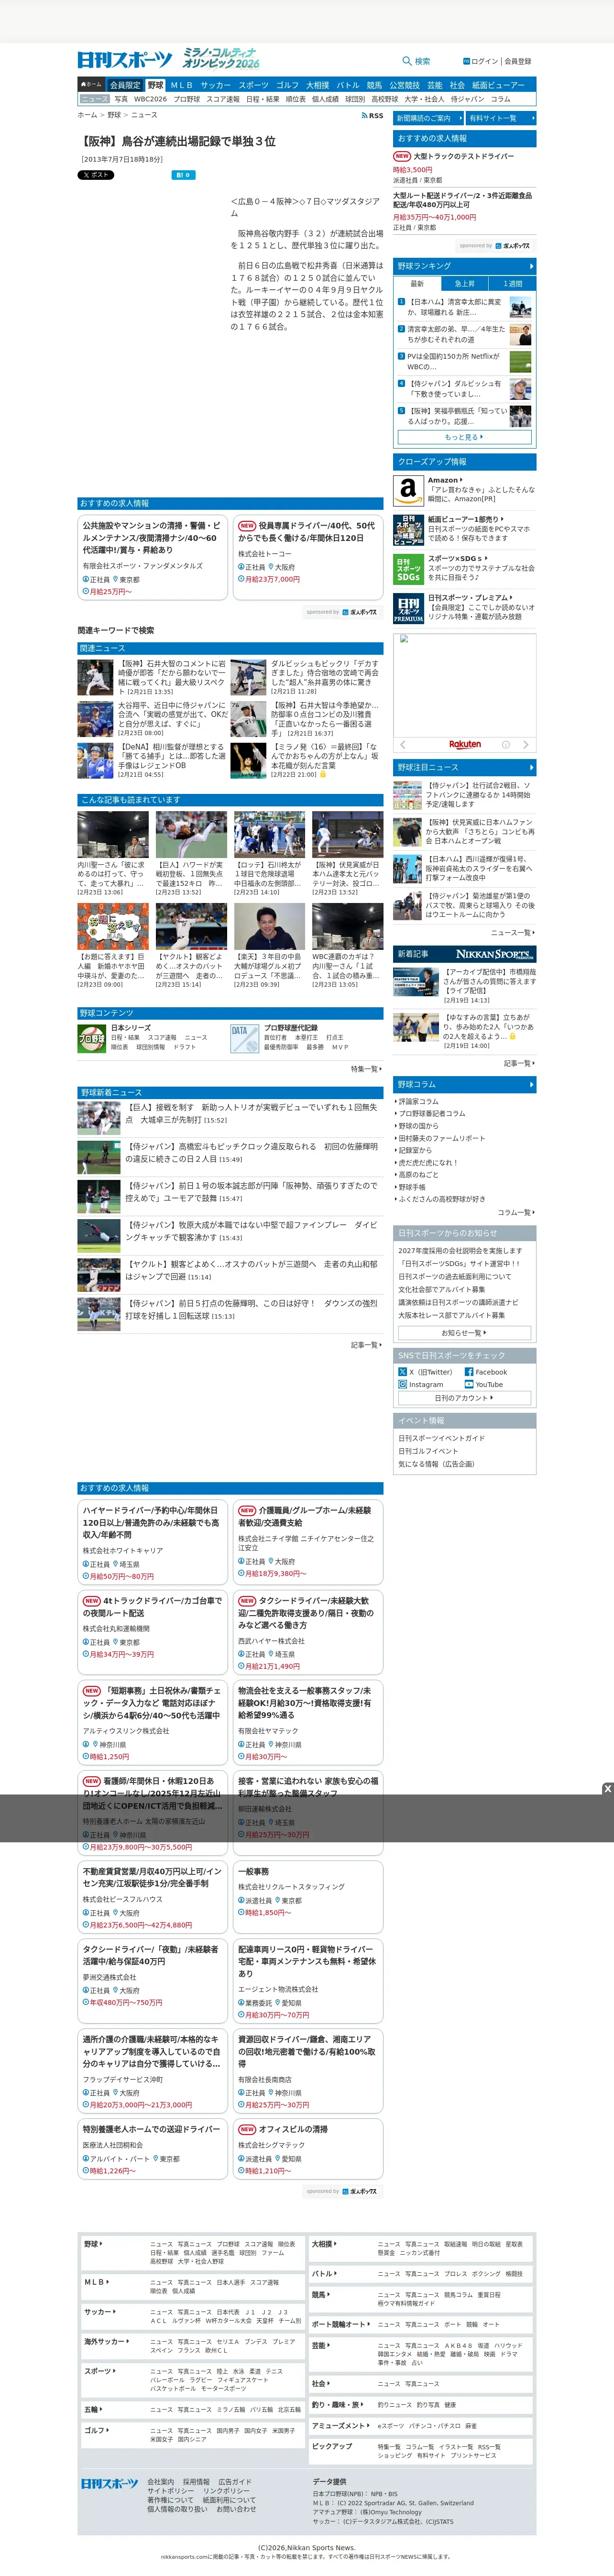Select the MLB navigation menu item

click(x=181, y=85)
